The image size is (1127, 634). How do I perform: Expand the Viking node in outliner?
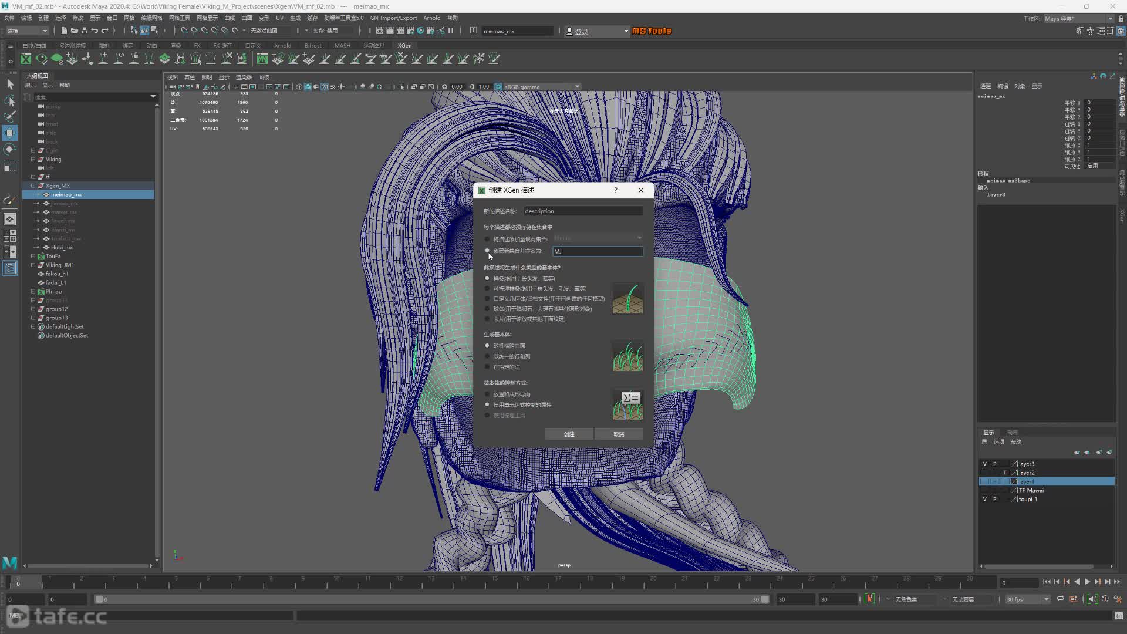coord(33,159)
